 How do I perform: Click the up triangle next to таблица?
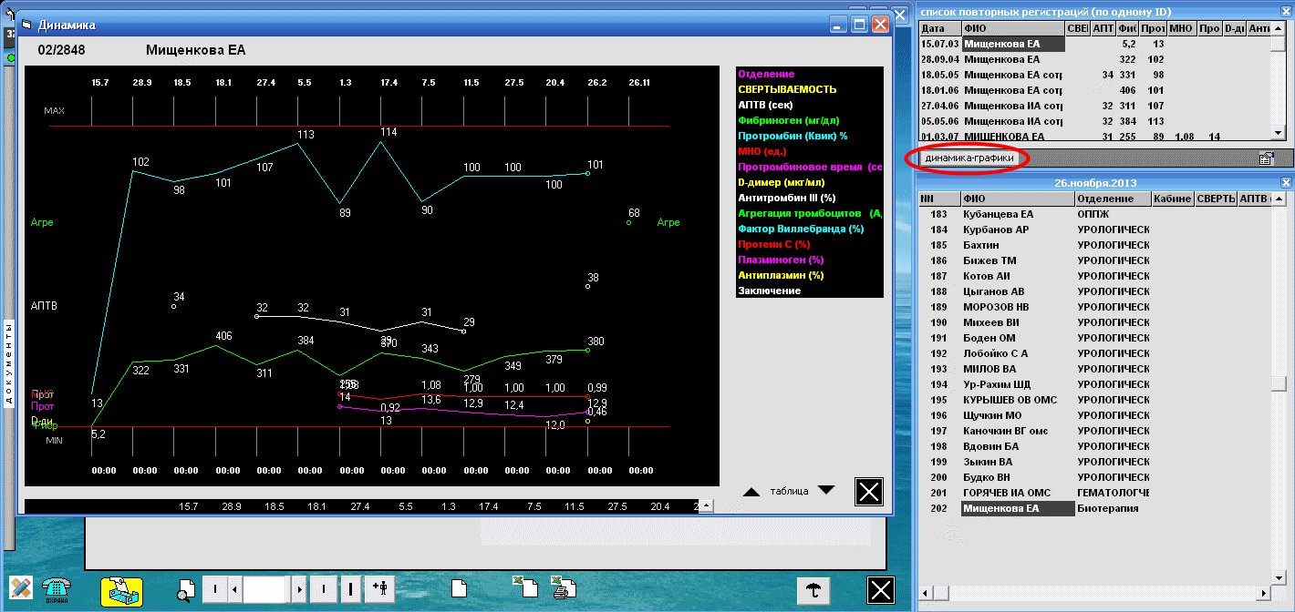pos(751,491)
